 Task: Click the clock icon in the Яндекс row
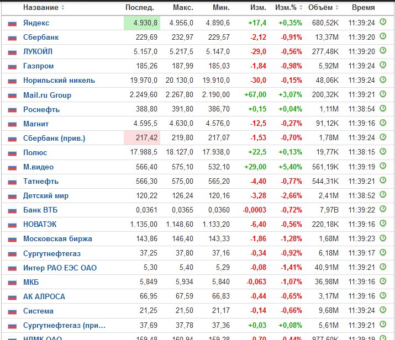click(383, 22)
